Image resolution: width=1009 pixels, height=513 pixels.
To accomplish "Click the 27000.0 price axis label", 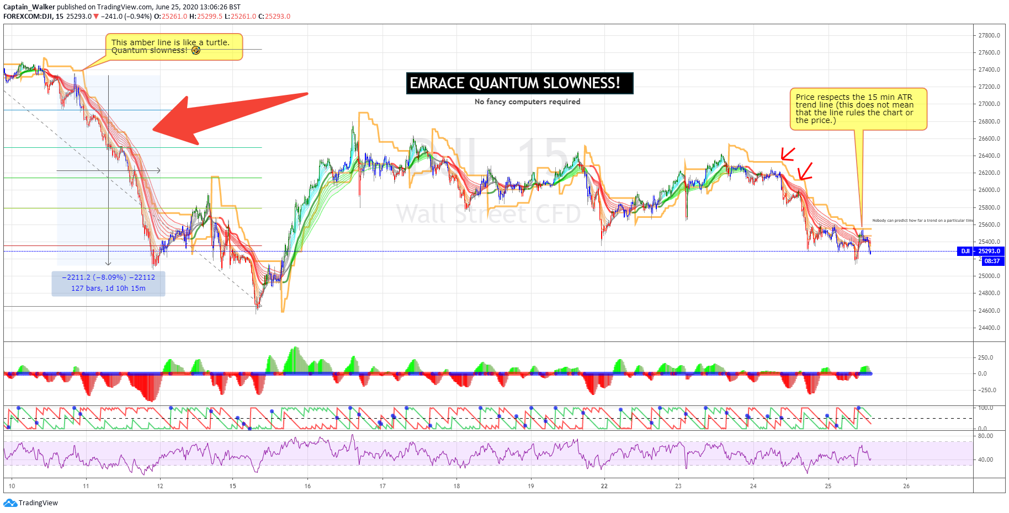I will click(x=989, y=104).
